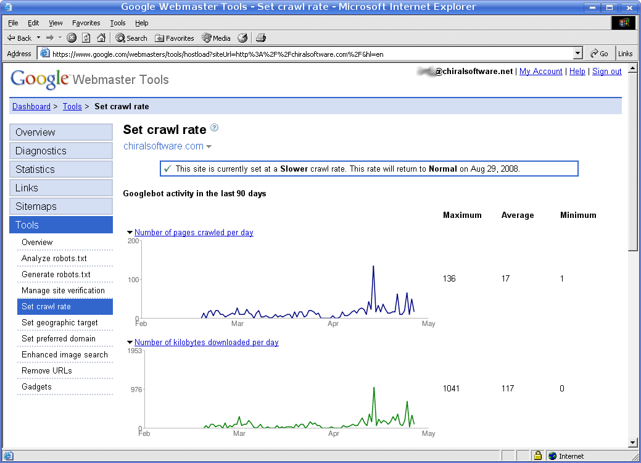Viewport: 641px width, 463px height.
Task: Collapse the pages crawled per day chart
Action: coord(130,232)
